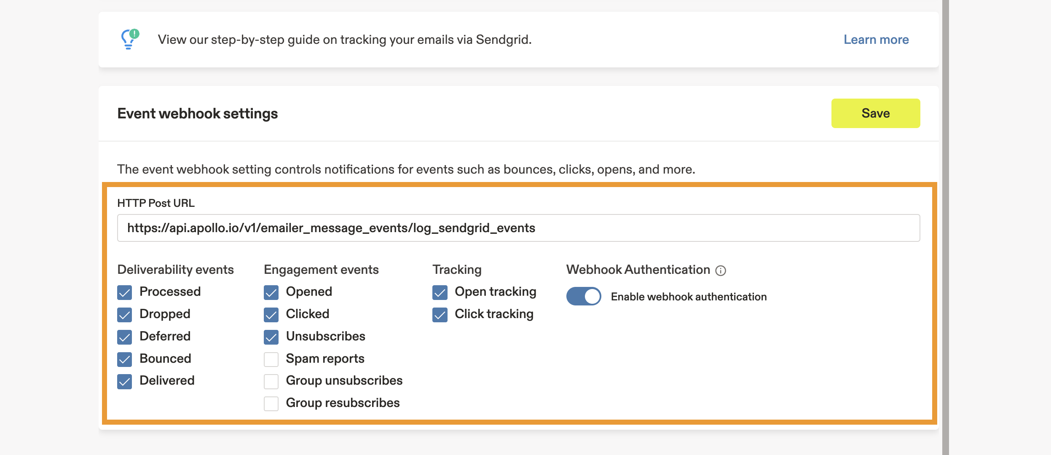Screen dimensions: 1051x455
Task: Toggle the Deferred checkbox
Action: (125, 337)
